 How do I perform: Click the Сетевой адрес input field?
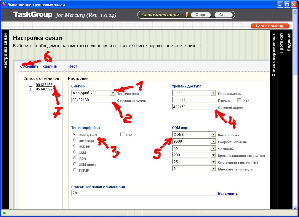(194, 107)
